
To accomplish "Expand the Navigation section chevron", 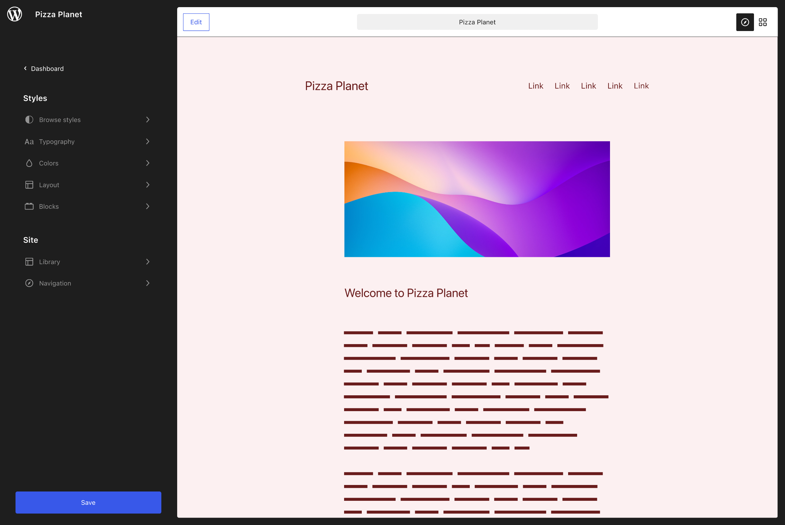I will 148,283.
